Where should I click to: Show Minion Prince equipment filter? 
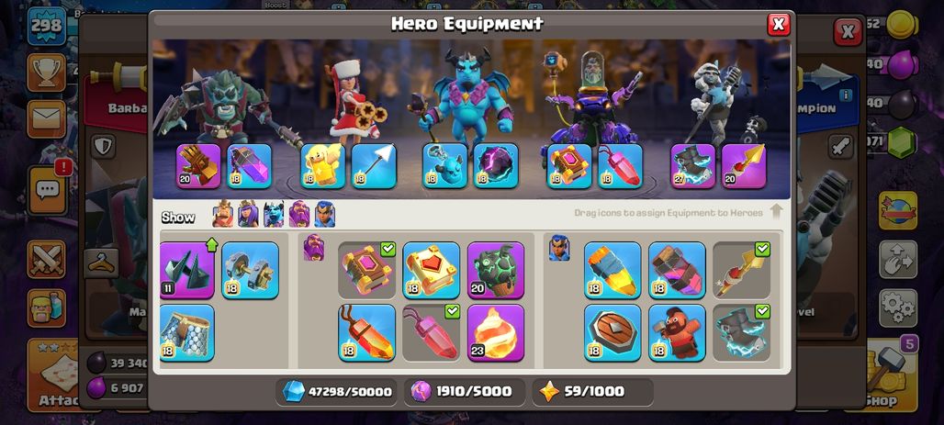[274, 214]
